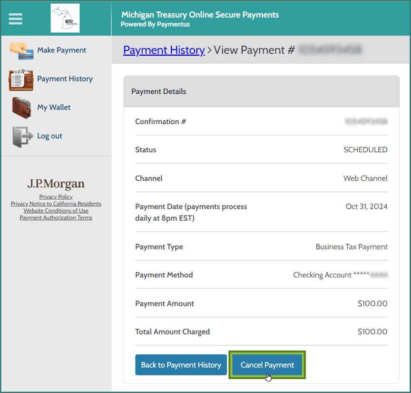The height and width of the screenshot is (393, 411).
Task: Click the Confirmation # row
Action: pos(160,121)
